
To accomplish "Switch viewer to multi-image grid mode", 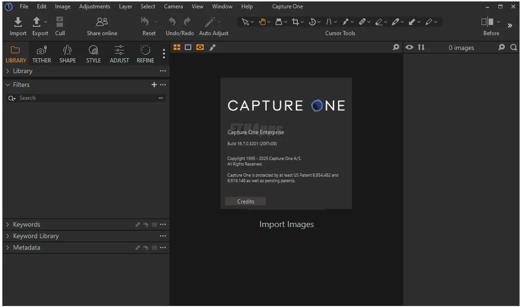I will (x=177, y=47).
